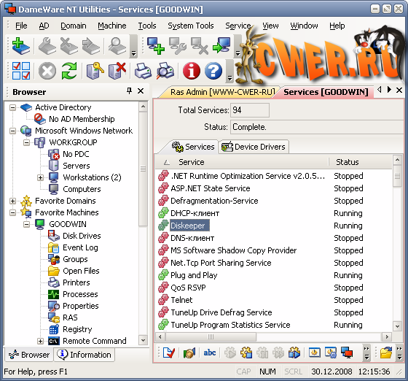Open the Information tab at panel bottom
408x381 pixels.
85,355
